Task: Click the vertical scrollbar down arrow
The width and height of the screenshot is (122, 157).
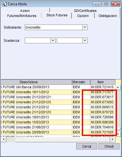Action: tap(118, 134)
